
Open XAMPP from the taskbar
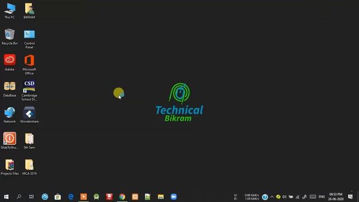click(135, 197)
